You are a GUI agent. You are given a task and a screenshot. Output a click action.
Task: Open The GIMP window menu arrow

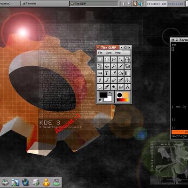pyautogui.click(x=98, y=47)
